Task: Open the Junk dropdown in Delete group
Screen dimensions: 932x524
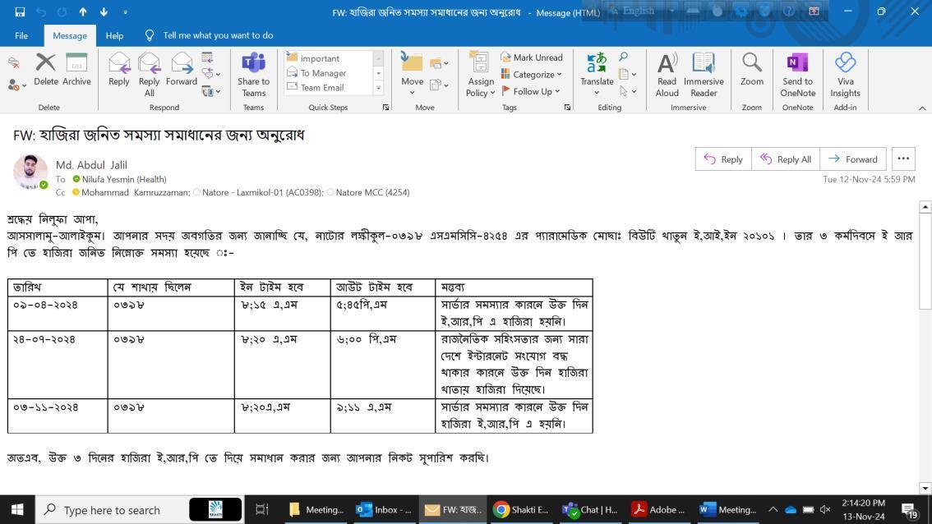Action: 16,85
